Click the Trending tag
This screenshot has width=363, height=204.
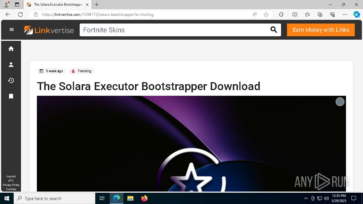coord(81,71)
